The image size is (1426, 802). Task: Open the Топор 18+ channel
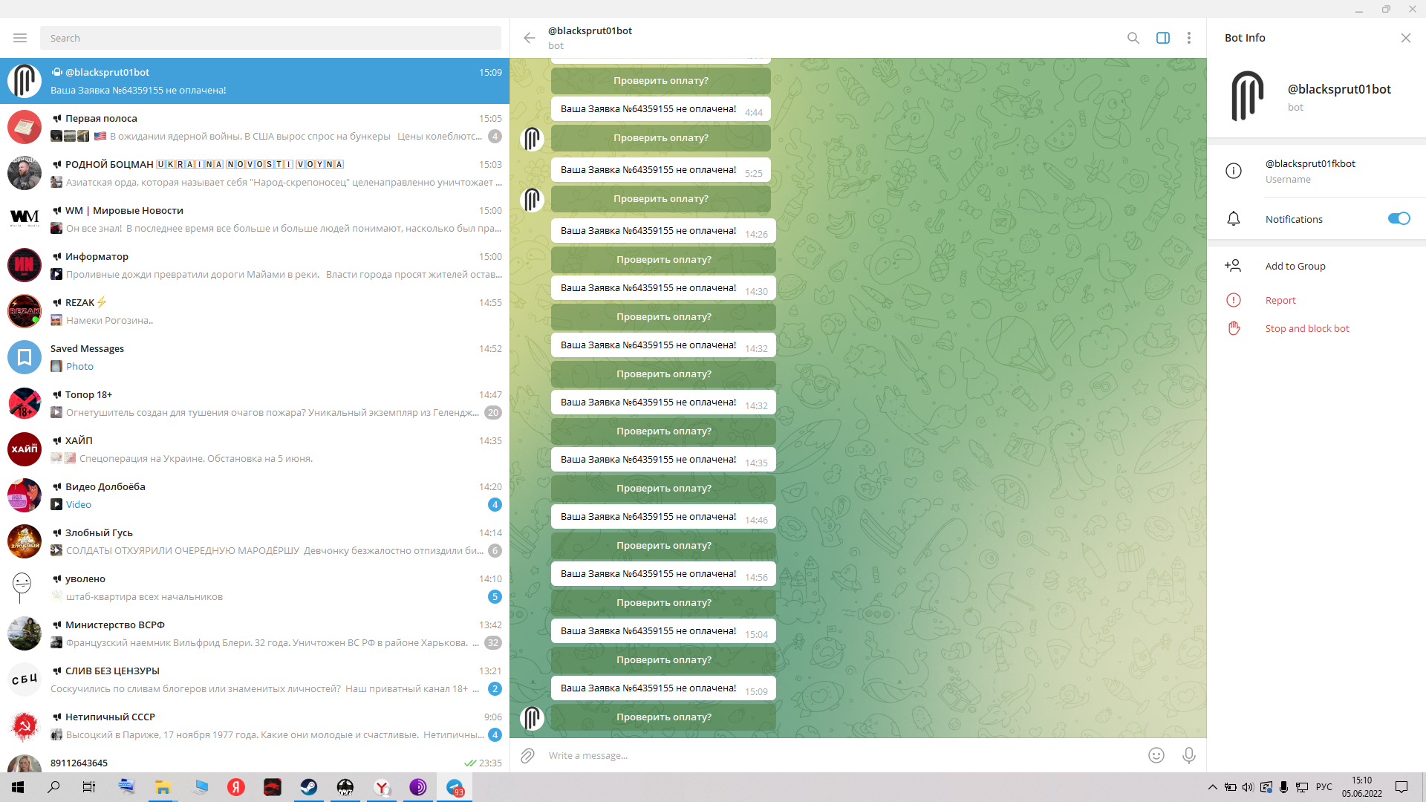pos(255,403)
